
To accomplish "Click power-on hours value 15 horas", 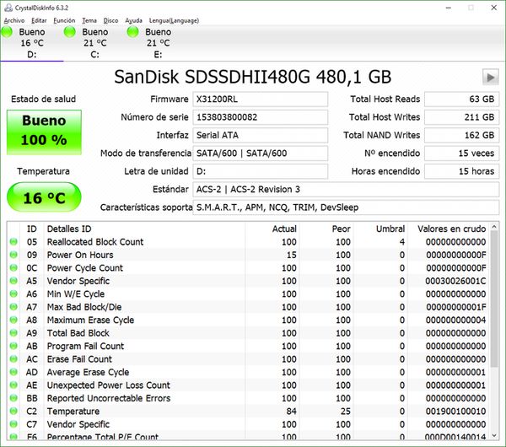I will [462, 171].
